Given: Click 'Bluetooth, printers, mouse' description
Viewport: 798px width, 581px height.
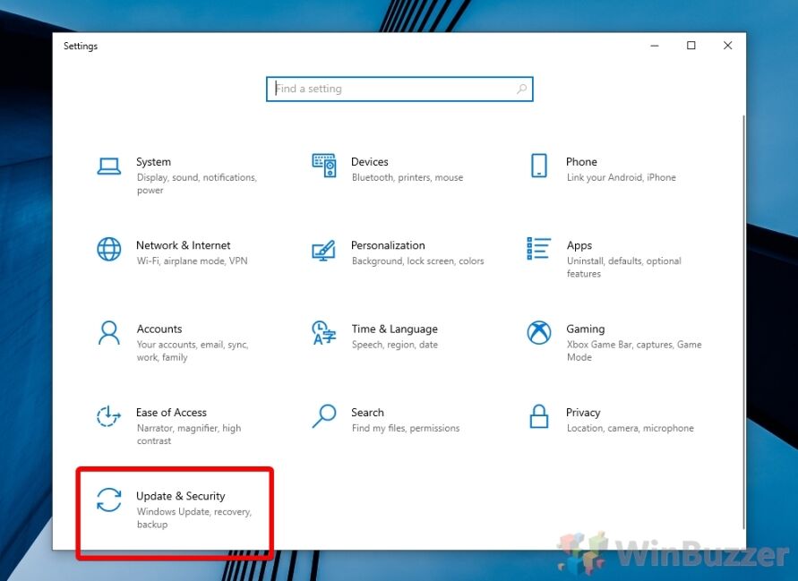Looking at the screenshot, I should pyautogui.click(x=408, y=177).
